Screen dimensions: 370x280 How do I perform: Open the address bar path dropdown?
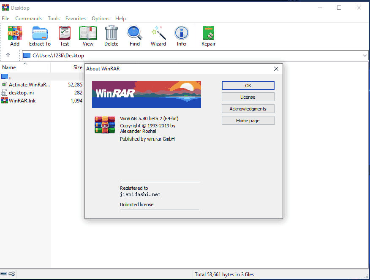365,55
